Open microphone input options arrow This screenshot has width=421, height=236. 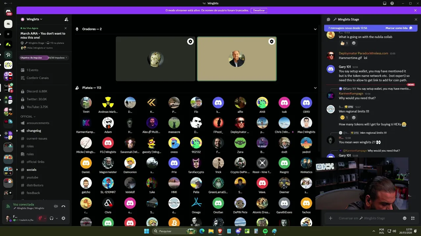(45, 218)
